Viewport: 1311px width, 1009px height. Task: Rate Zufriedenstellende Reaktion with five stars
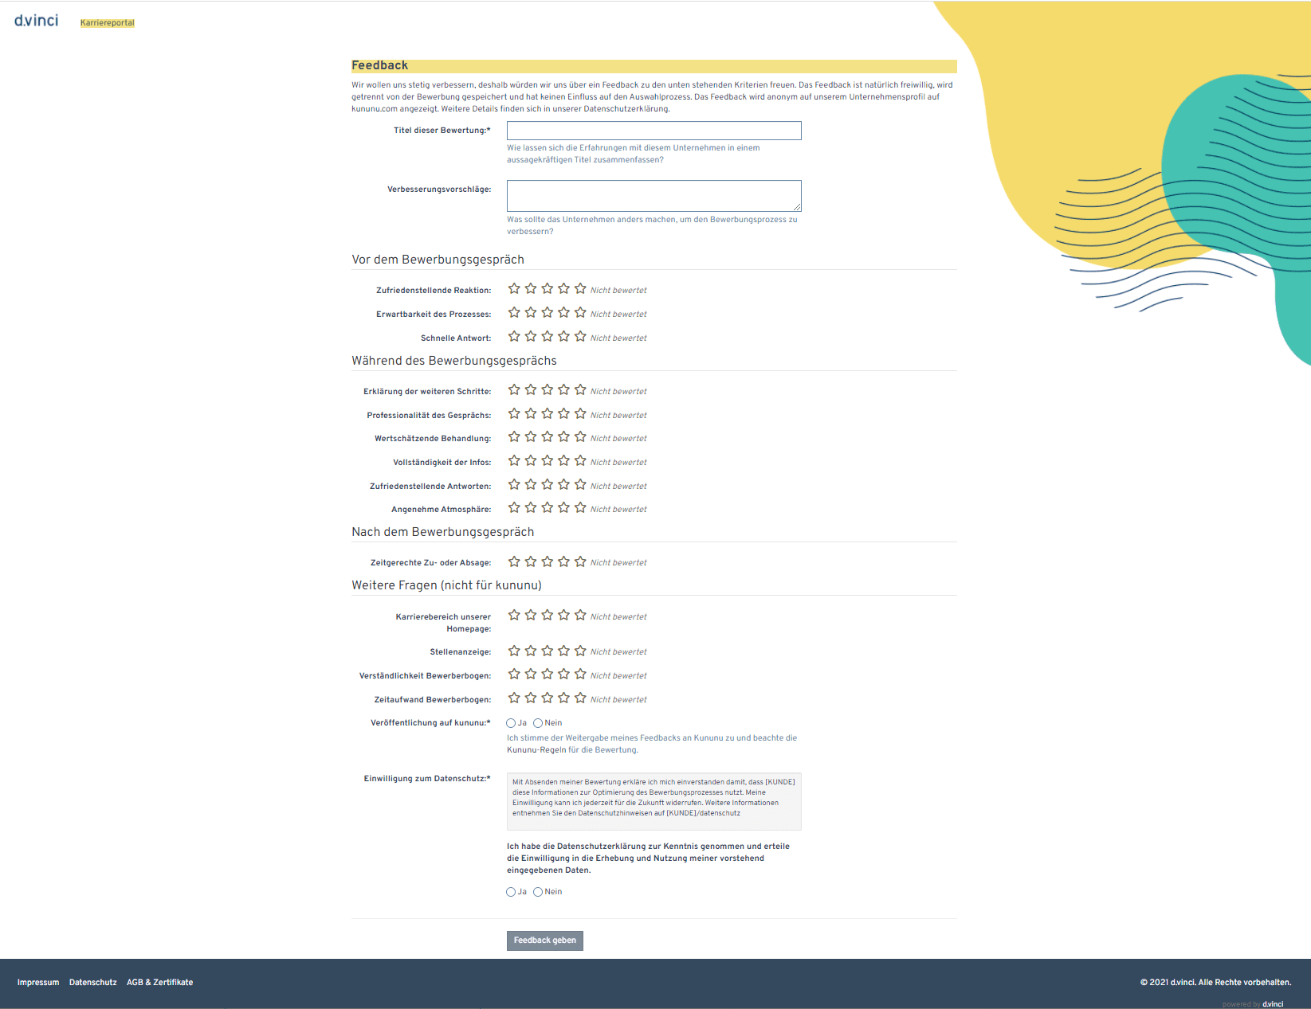(580, 289)
